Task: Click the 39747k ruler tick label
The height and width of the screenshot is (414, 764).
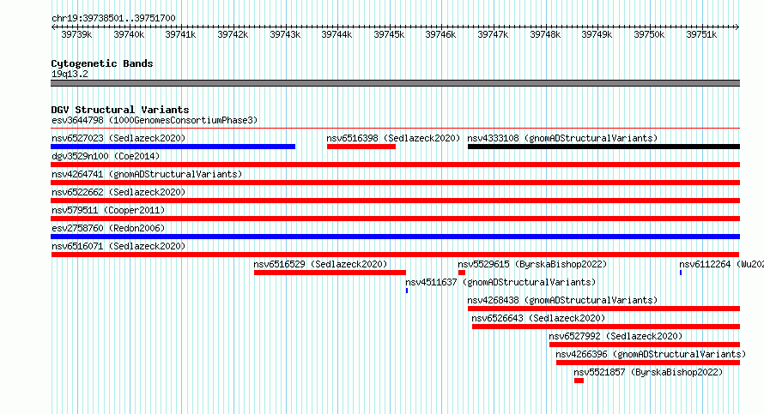Action: click(493, 34)
